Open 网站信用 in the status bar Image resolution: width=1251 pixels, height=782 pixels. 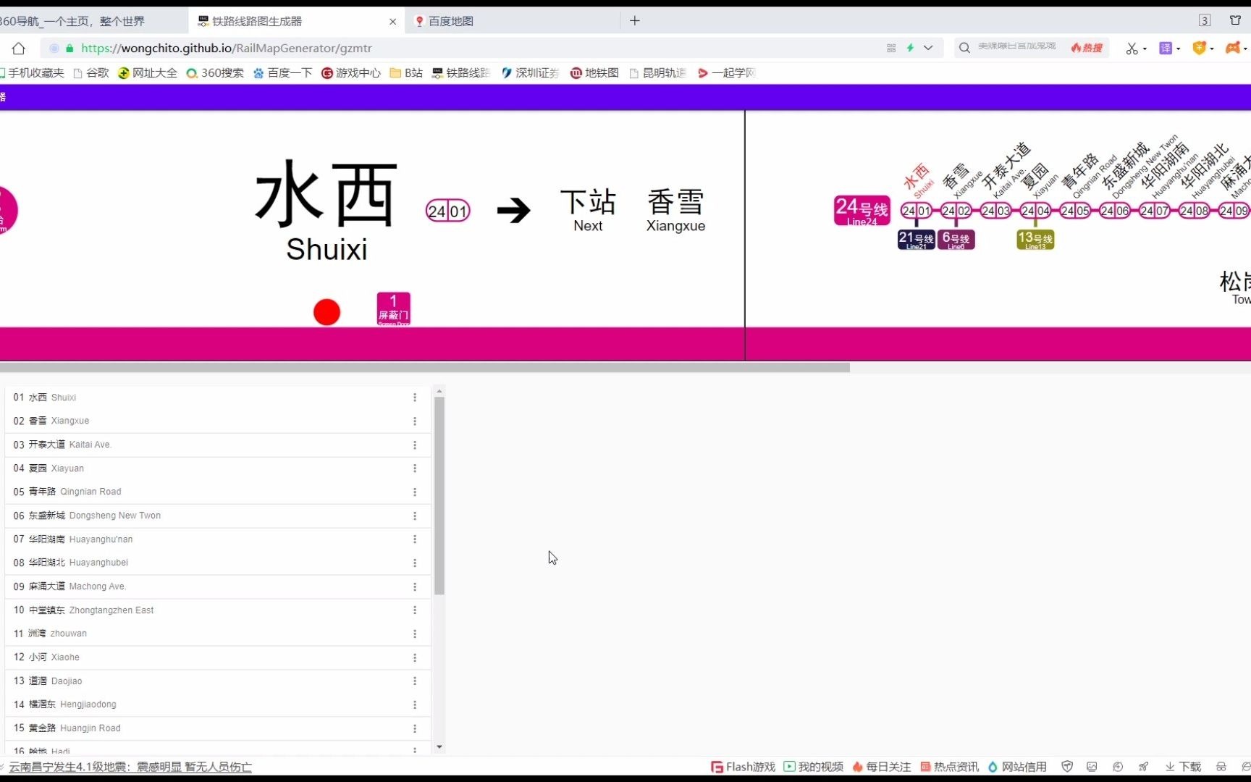point(1017,767)
